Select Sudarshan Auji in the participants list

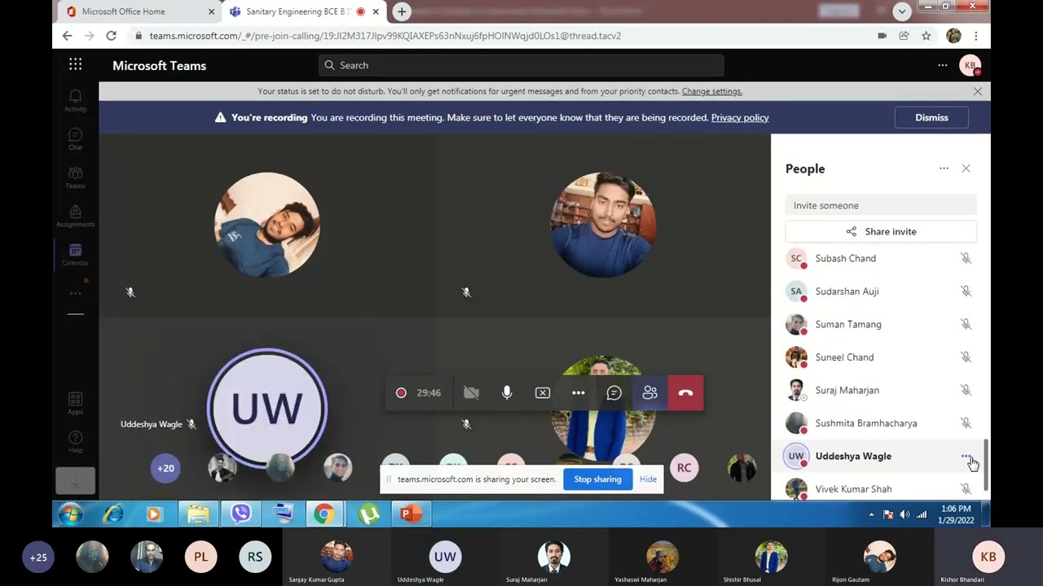point(878,291)
